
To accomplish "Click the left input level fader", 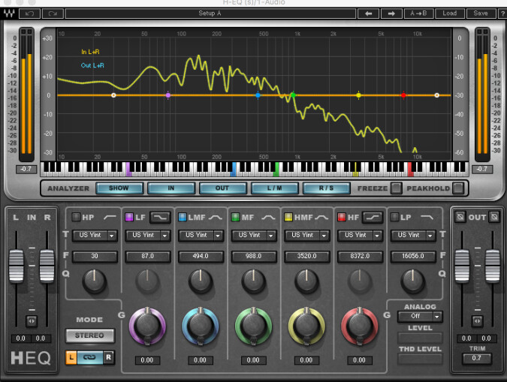I will pyautogui.click(x=16, y=264).
